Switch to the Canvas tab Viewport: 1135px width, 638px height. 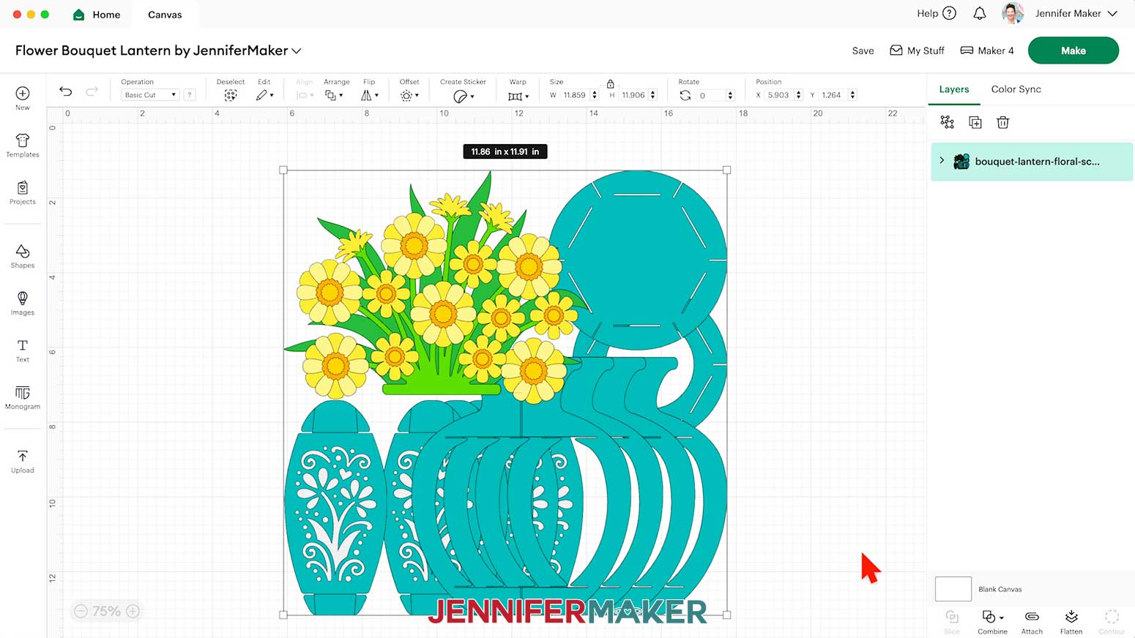(165, 15)
